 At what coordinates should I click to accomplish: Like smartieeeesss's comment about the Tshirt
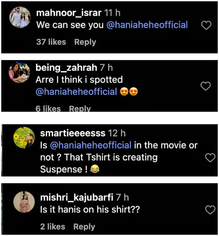210,158
